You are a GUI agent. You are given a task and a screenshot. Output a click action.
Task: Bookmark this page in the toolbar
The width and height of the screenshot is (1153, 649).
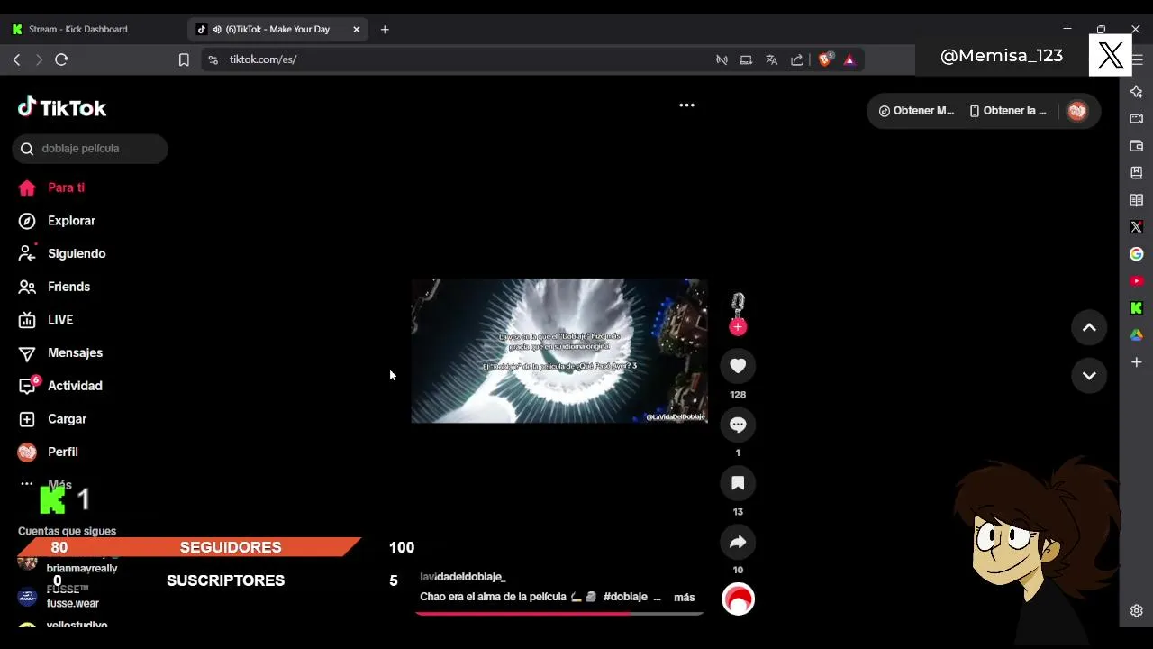pos(184,59)
